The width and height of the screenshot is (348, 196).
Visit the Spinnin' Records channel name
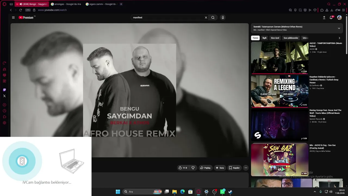[316, 119]
